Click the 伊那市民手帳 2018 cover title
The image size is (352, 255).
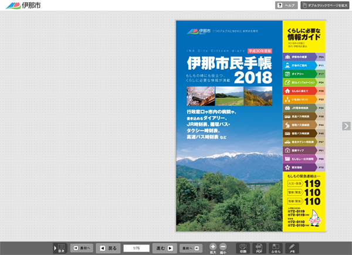(229, 70)
